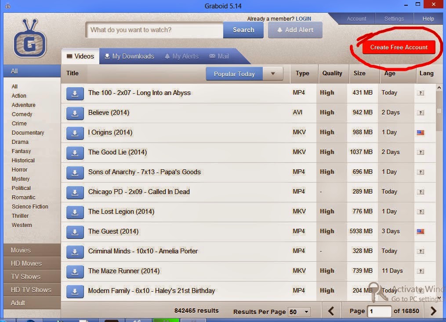
Task: Download The 100 - 2x07 episode
Action: pos(75,93)
